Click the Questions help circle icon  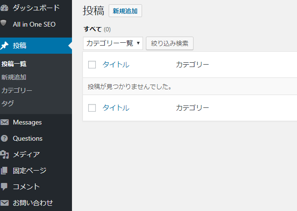coord(5,138)
